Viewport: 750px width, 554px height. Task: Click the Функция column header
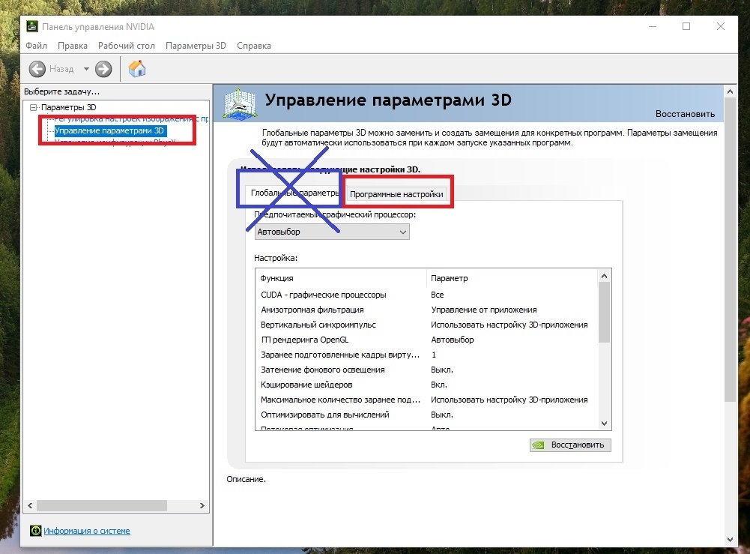341,278
